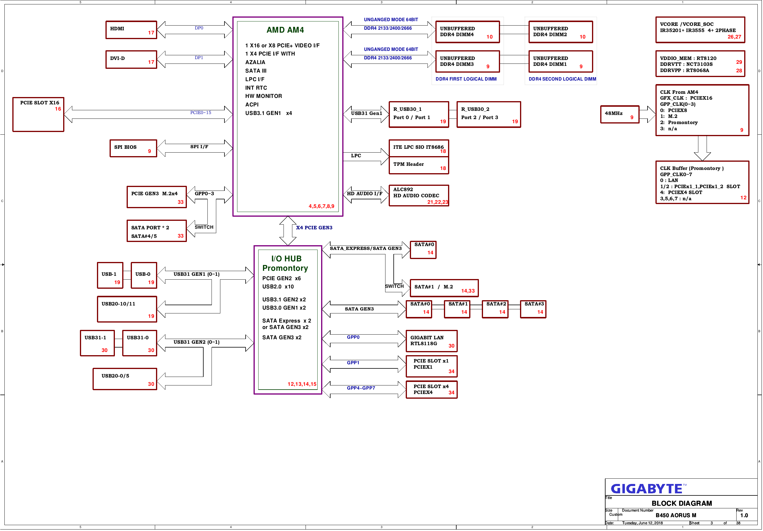Click the SATA GEN3 arrow label
763x531 pixels.
[359, 309]
